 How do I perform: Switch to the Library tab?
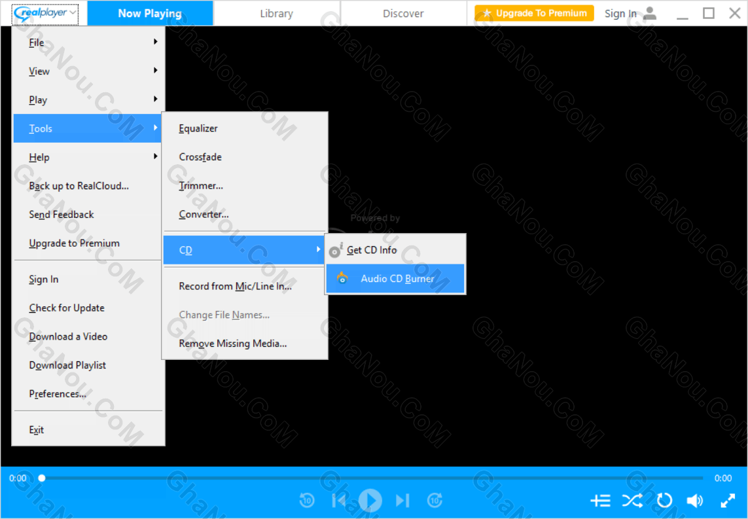pos(276,13)
